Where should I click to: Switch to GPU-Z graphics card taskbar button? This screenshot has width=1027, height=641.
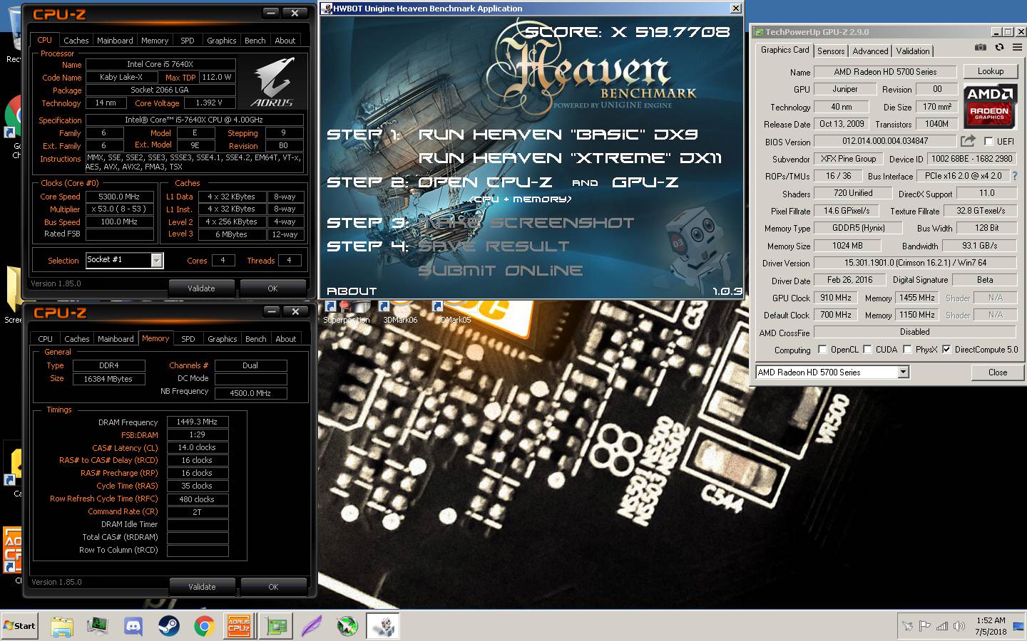[x=276, y=626]
